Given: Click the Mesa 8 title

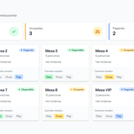Looking at the screenshot, I should coord(51,90).
